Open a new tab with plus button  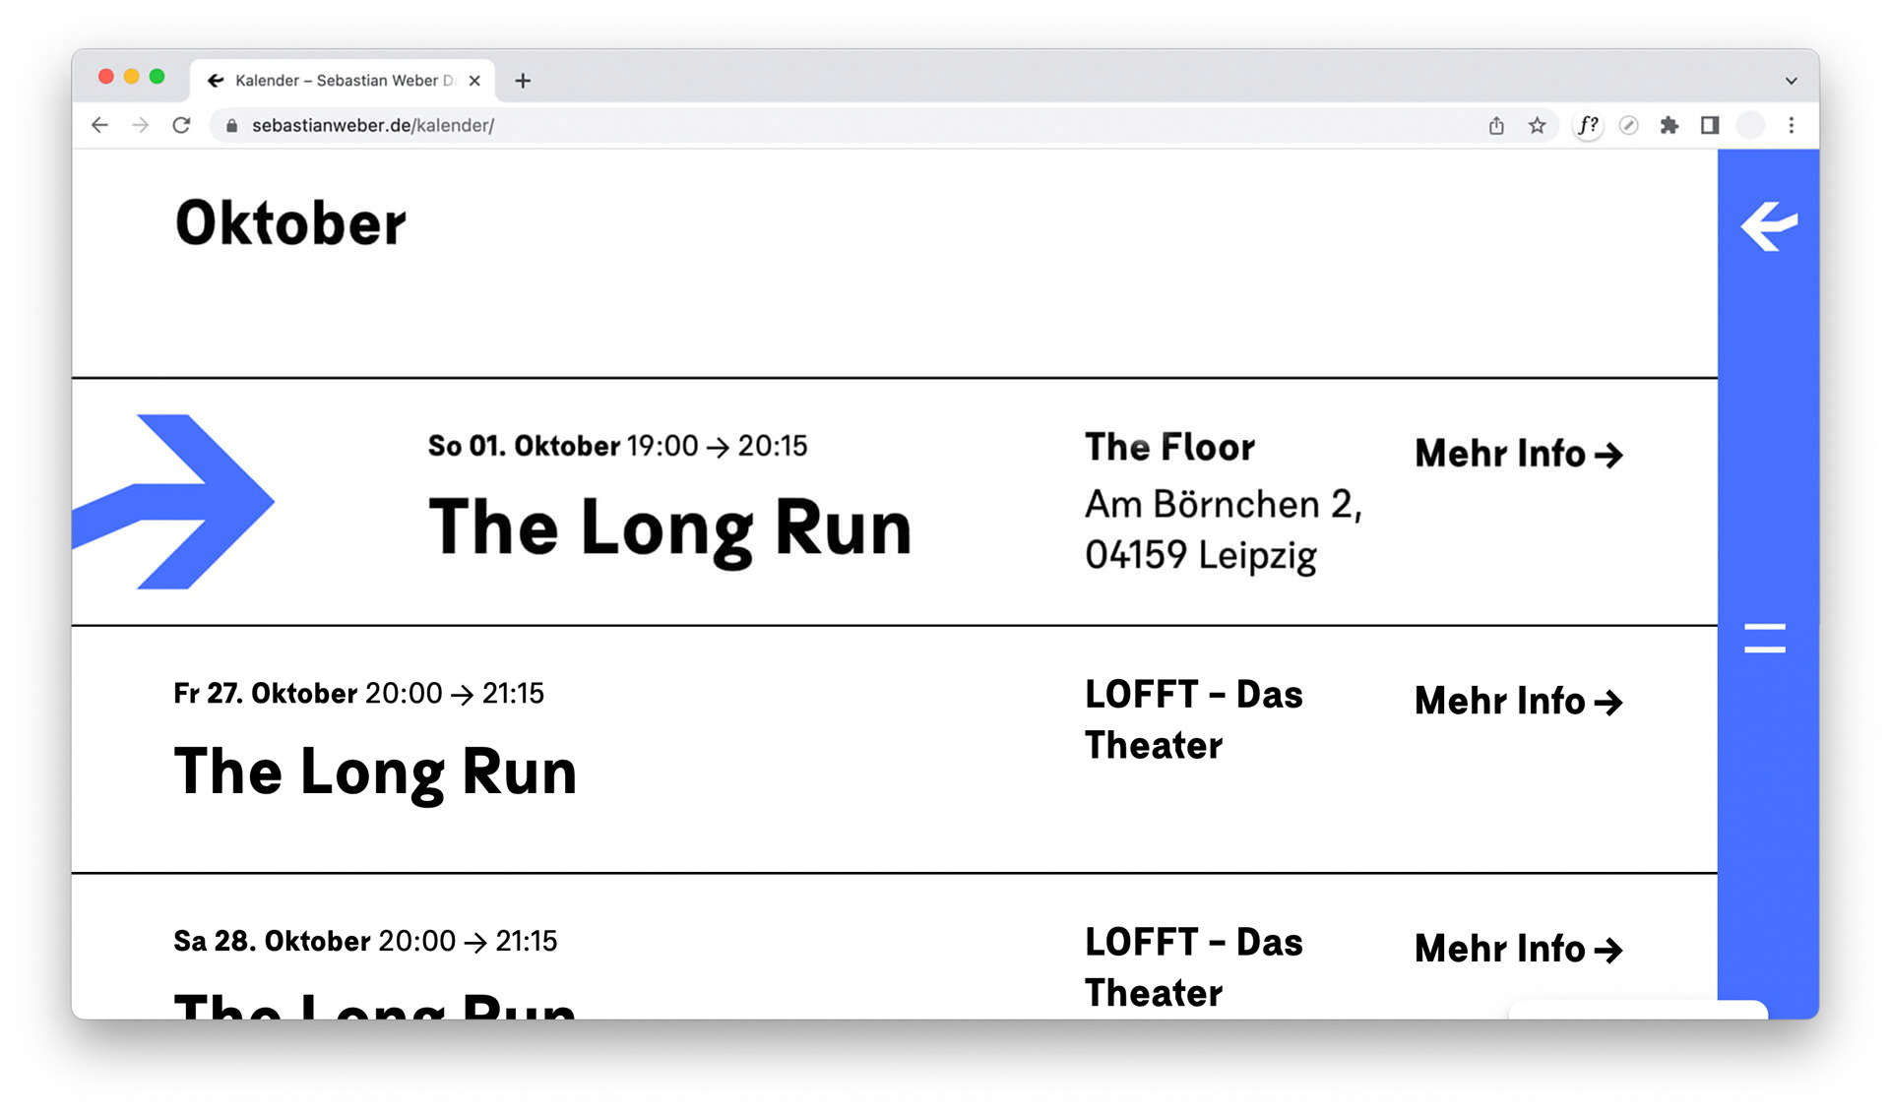pos(523,81)
